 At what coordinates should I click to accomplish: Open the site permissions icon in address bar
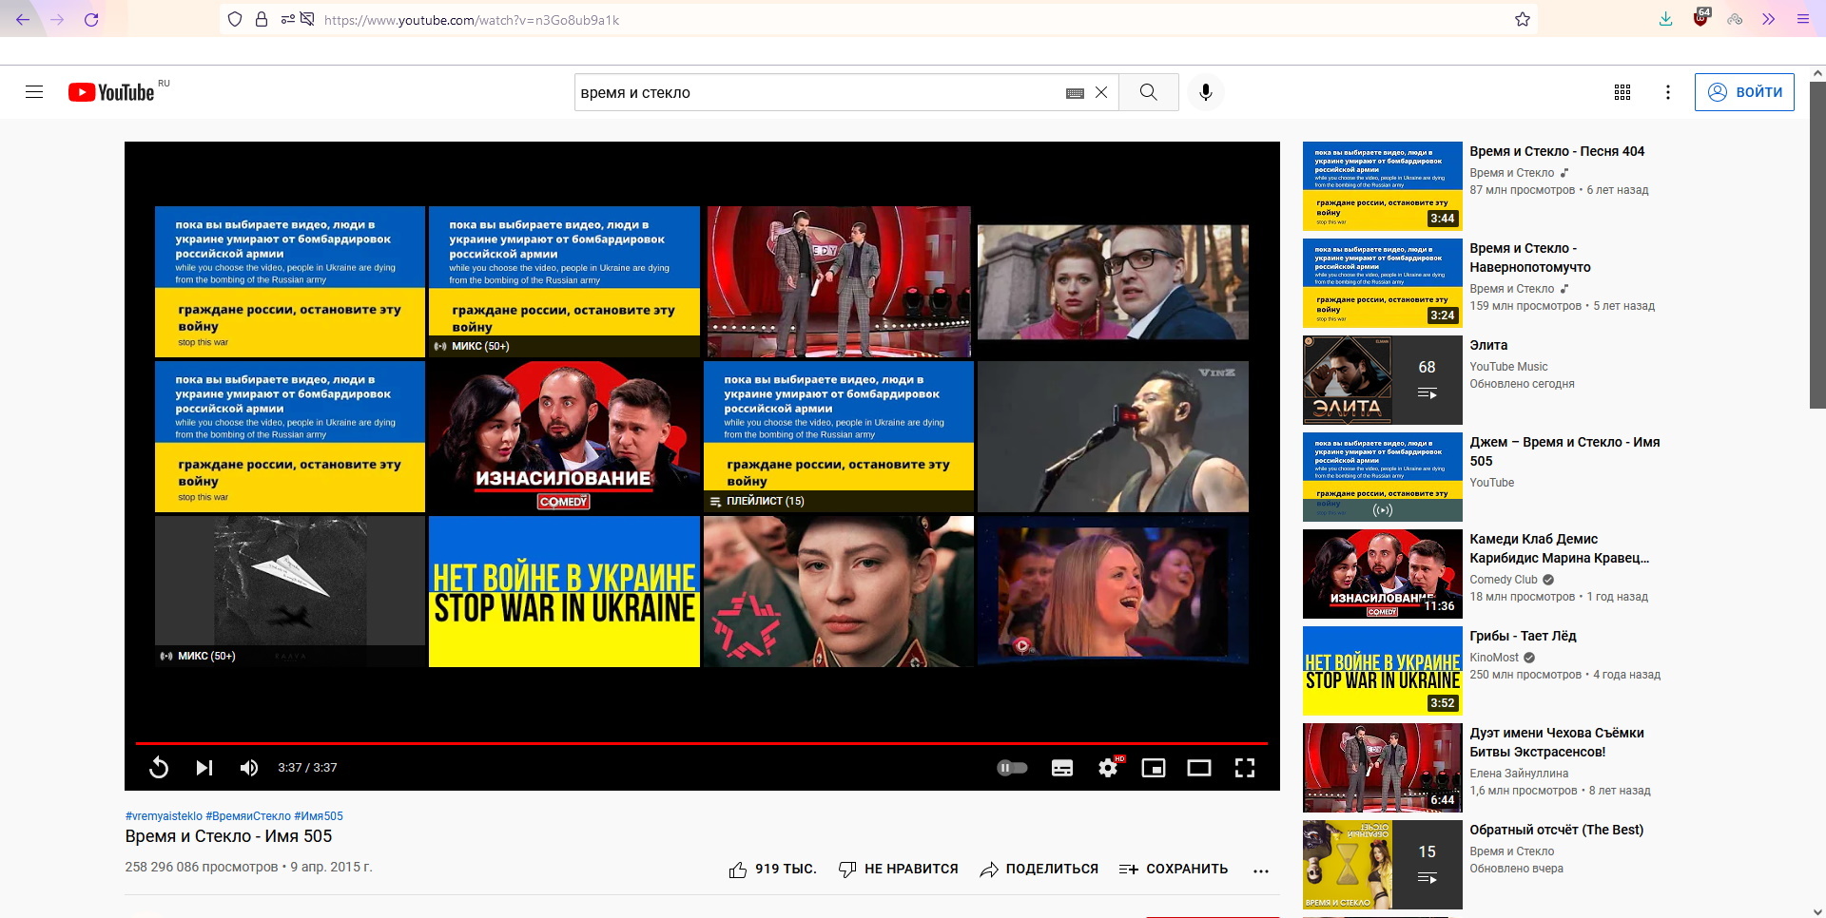pyautogui.click(x=288, y=19)
